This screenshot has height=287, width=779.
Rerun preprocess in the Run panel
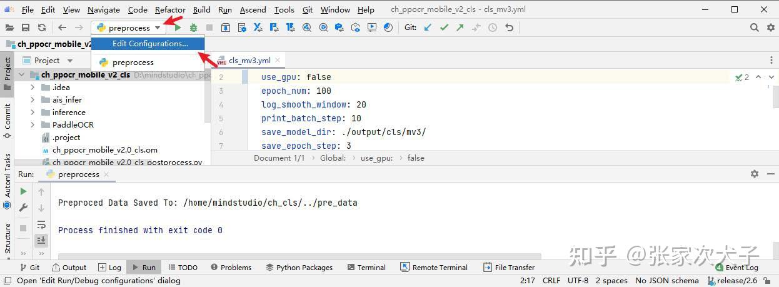23,191
